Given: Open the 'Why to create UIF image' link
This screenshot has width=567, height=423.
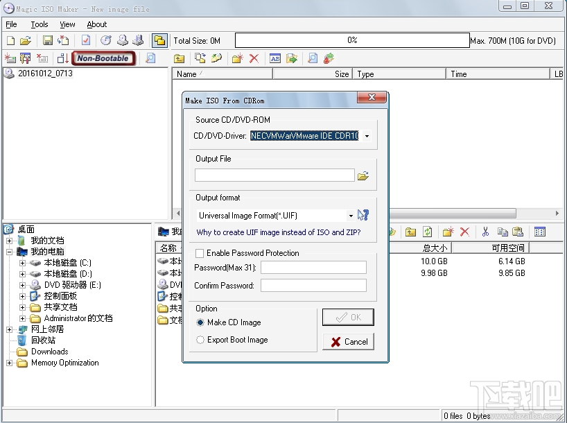Looking at the screenshot, I should click(279, 232).
